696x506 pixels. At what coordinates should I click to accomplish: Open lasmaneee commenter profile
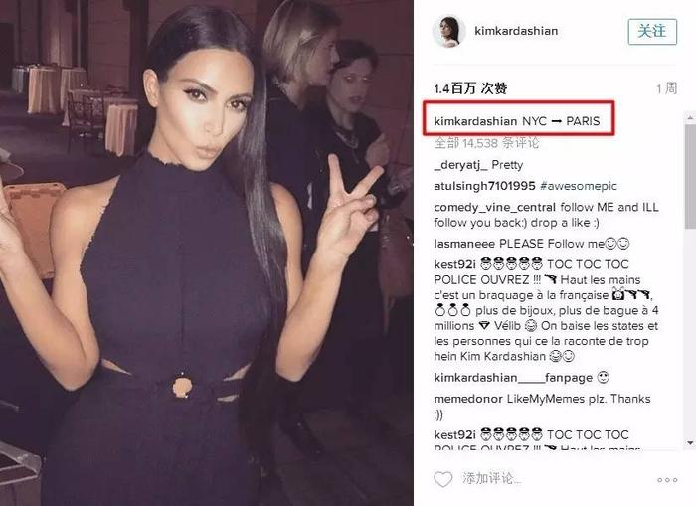coord(464,244)
